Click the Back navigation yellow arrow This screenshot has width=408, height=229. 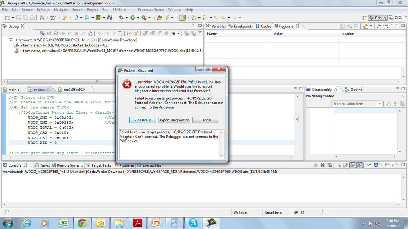tap(223, 18)
